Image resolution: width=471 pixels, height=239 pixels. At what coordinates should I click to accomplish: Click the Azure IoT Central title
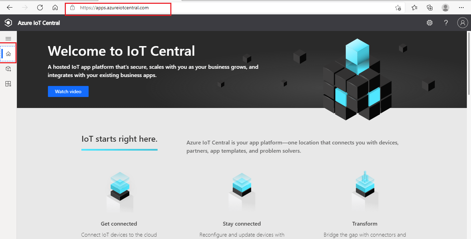[x=39, y=23]
